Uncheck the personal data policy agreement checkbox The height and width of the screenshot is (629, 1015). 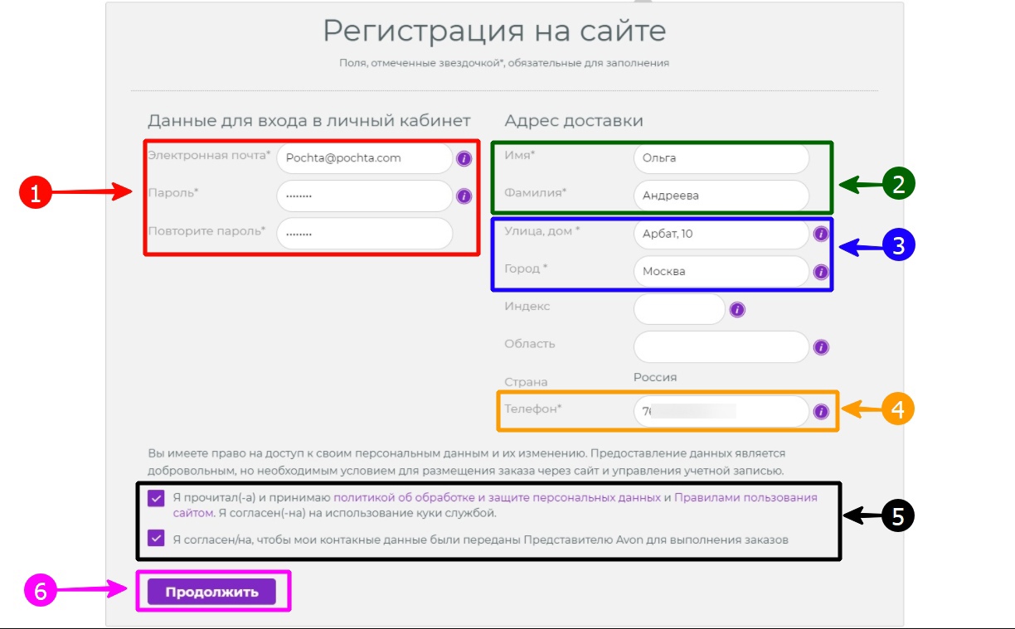[x=156, y=498]
